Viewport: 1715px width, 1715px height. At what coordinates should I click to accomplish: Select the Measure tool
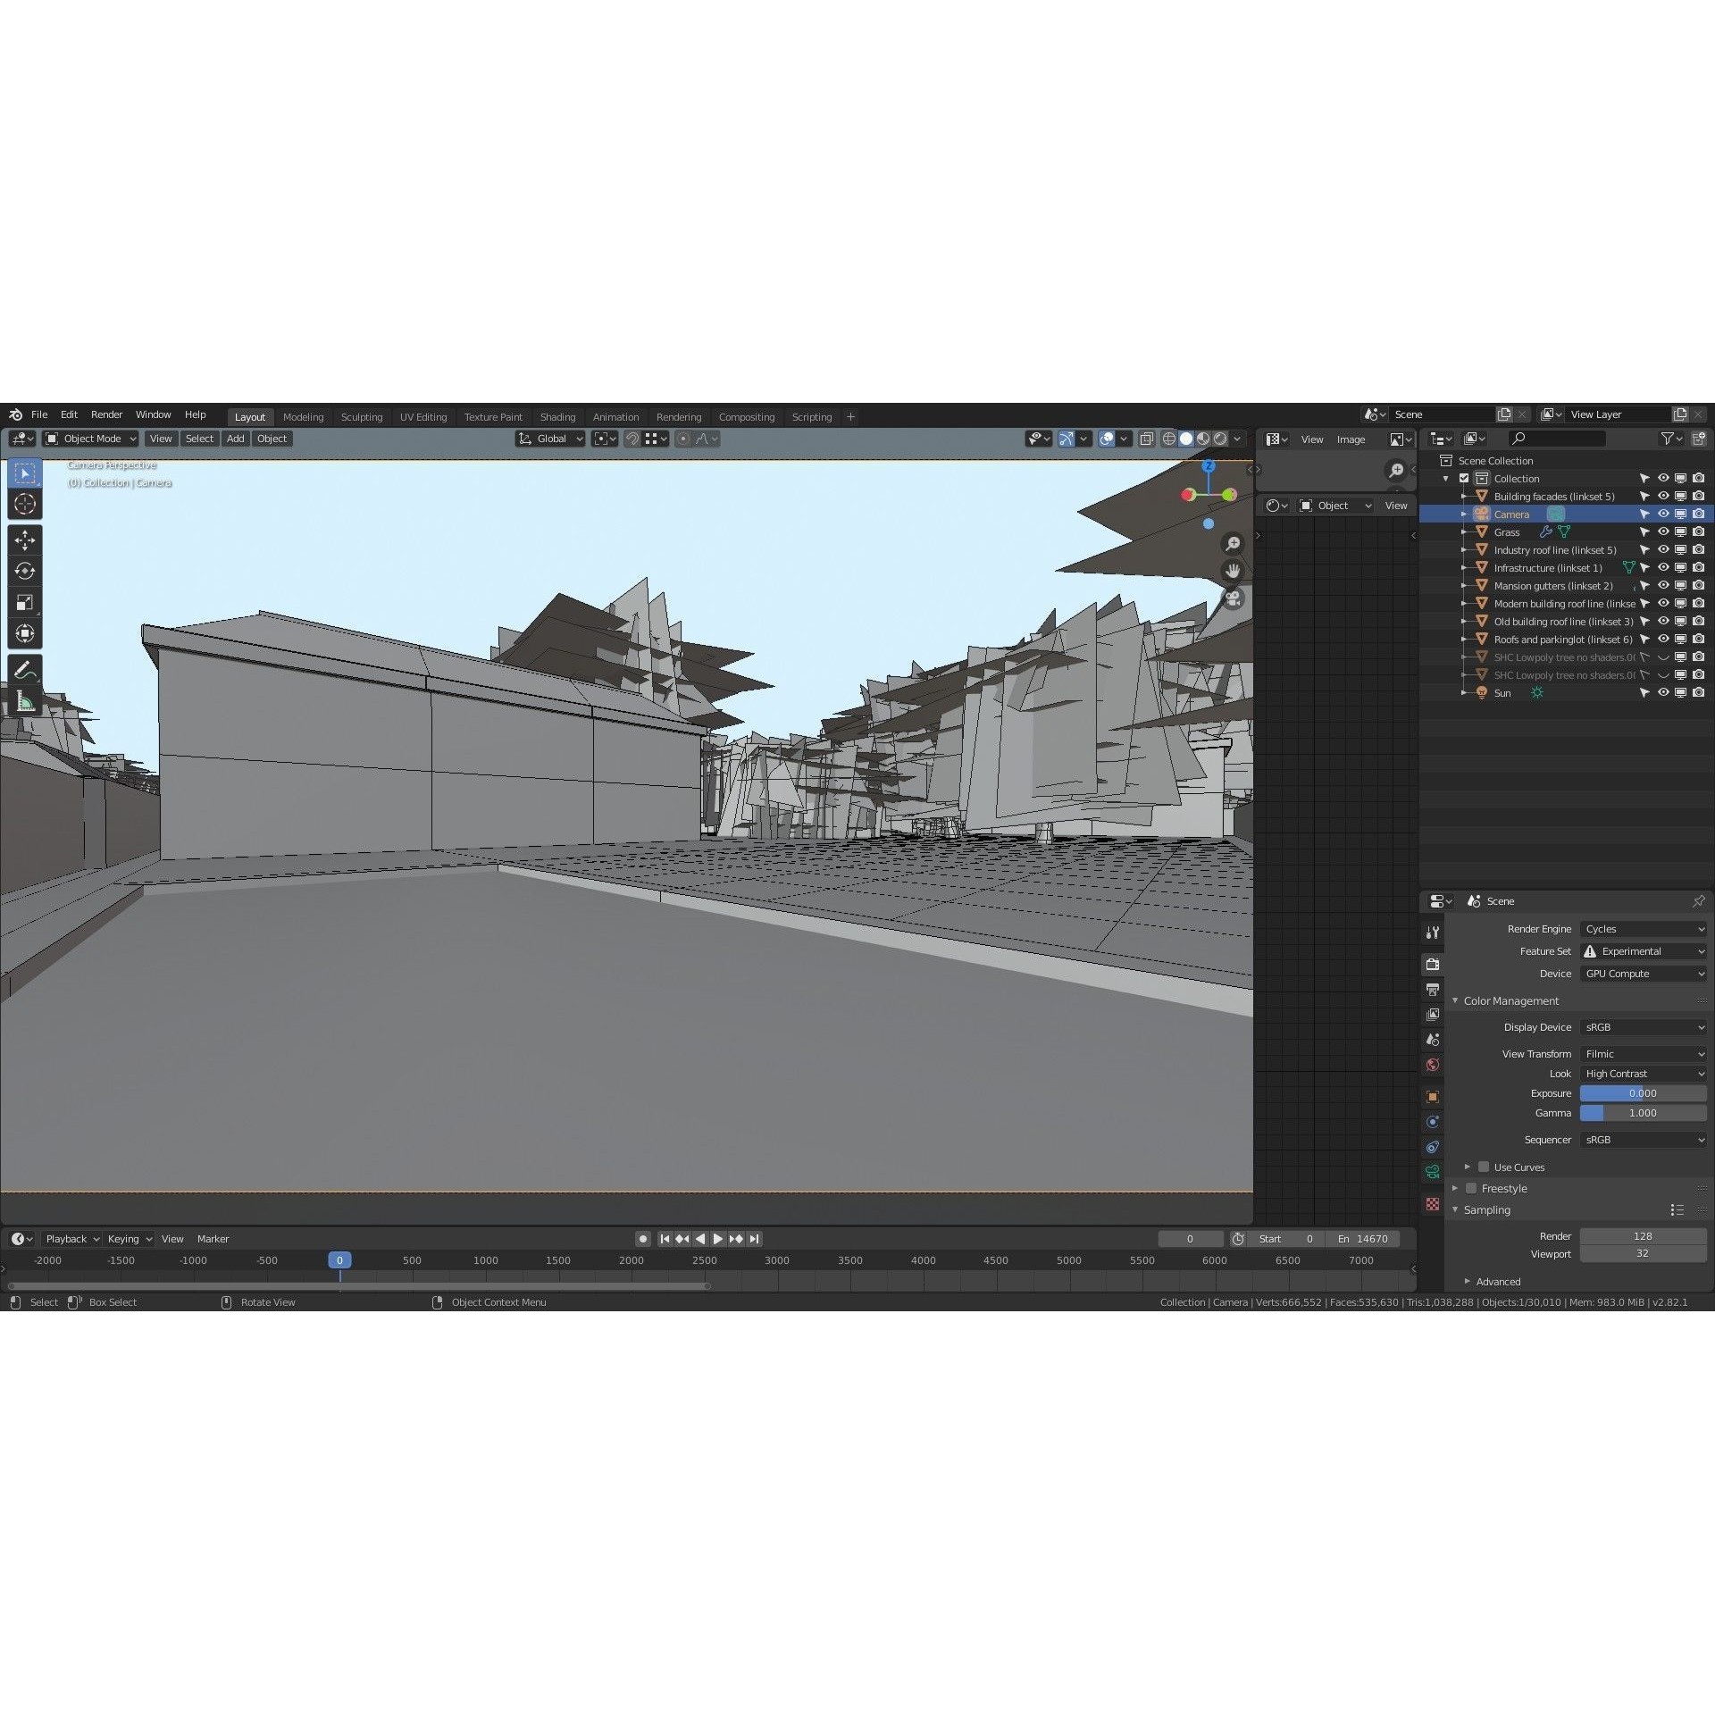point(25,700)
